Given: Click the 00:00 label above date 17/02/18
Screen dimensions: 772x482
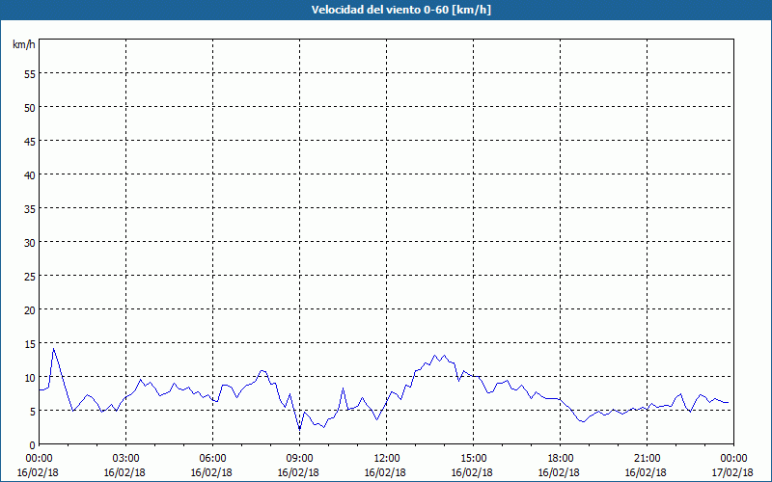Looking at the screenshot, I should (733, 459).
